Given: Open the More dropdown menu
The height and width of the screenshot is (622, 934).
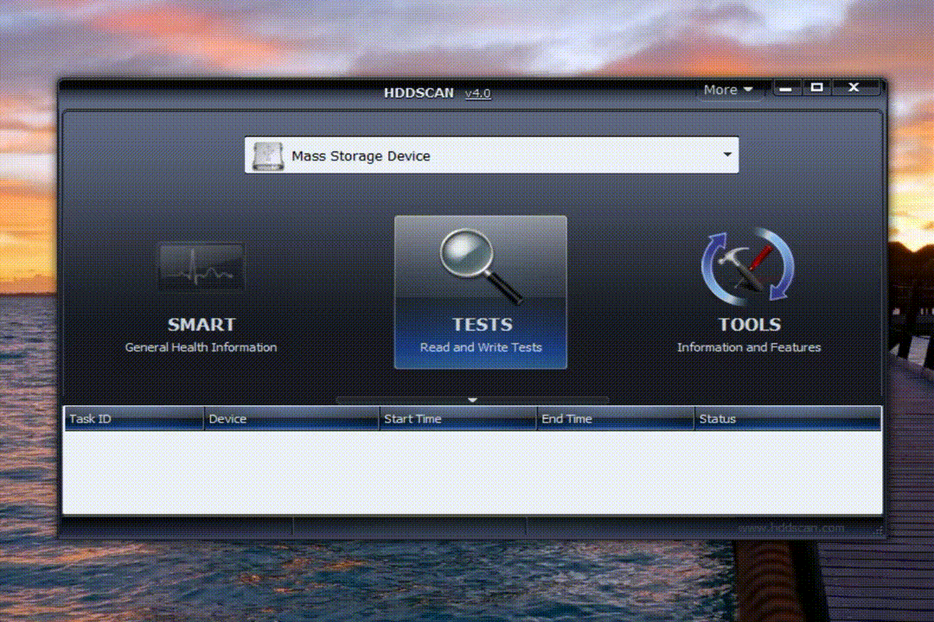Looking at the screenshot, I should [728, 90].
